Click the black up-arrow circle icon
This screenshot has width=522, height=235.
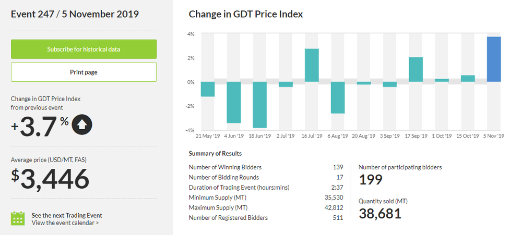click(x=82, y=125)
